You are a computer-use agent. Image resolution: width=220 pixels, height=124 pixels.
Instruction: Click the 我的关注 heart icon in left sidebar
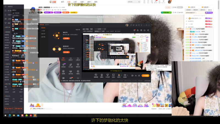tap(5, 6)
